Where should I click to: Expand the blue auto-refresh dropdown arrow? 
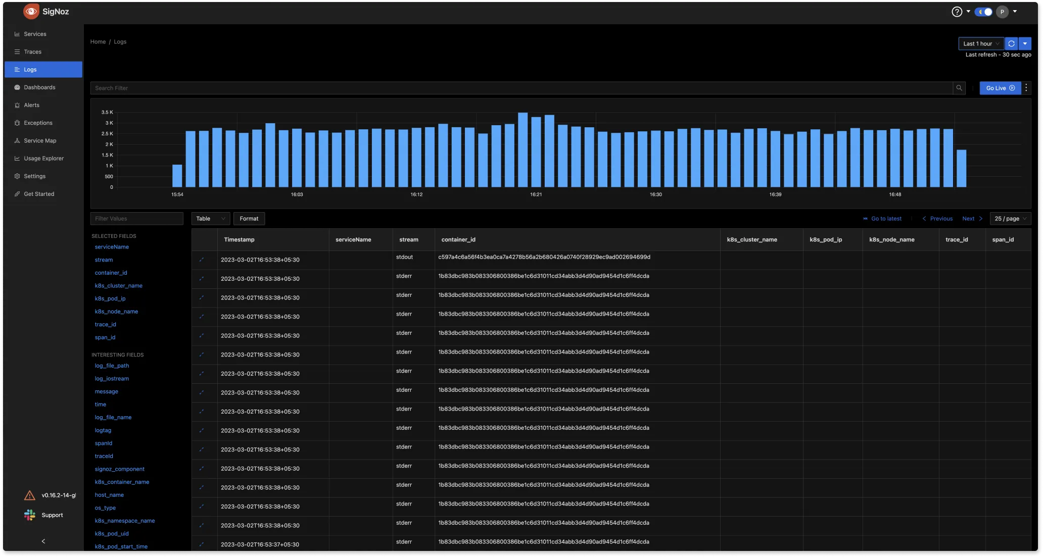1025,43
